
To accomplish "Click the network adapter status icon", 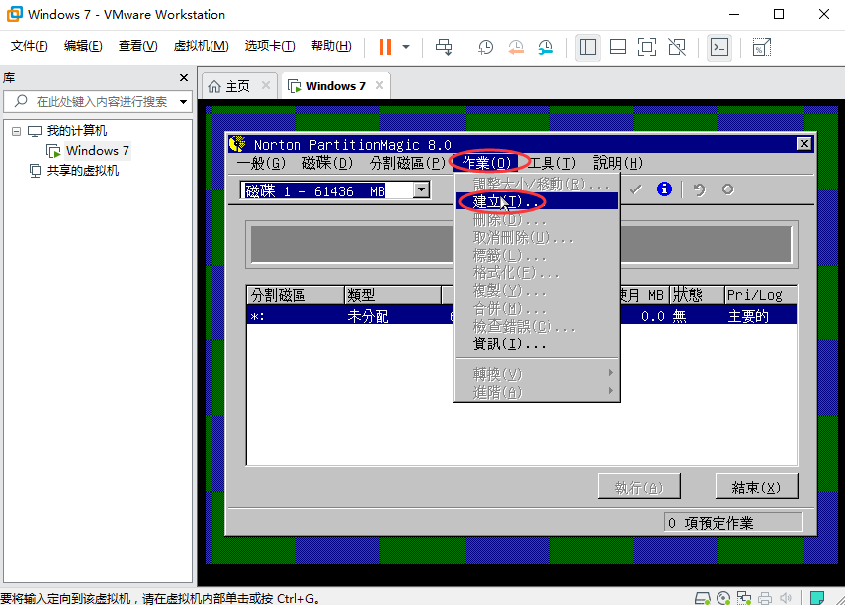I will coord(744,597).
